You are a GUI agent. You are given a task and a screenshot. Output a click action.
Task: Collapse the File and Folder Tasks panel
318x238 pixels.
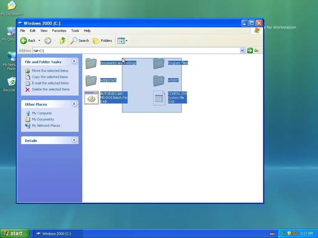(74, 61)
